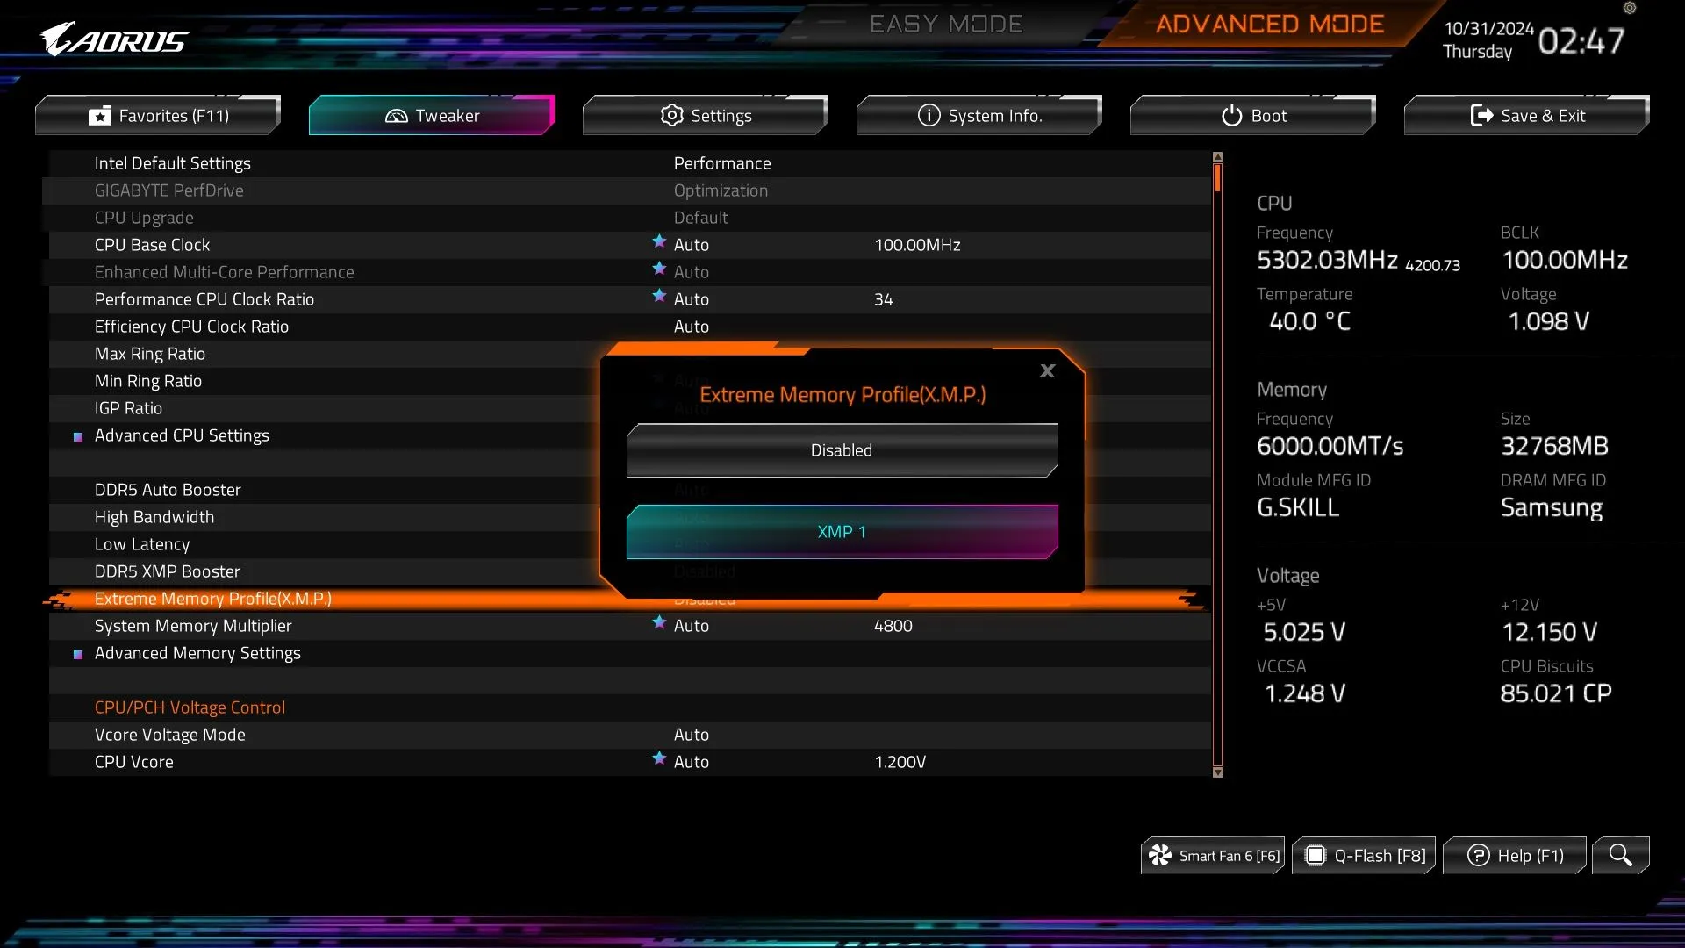
Task: Expand Advanced CPU Settings
Action: [x=182, y=435]
